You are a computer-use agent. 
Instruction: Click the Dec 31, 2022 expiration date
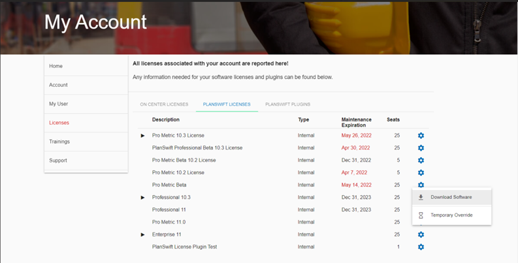click(356, 161)
